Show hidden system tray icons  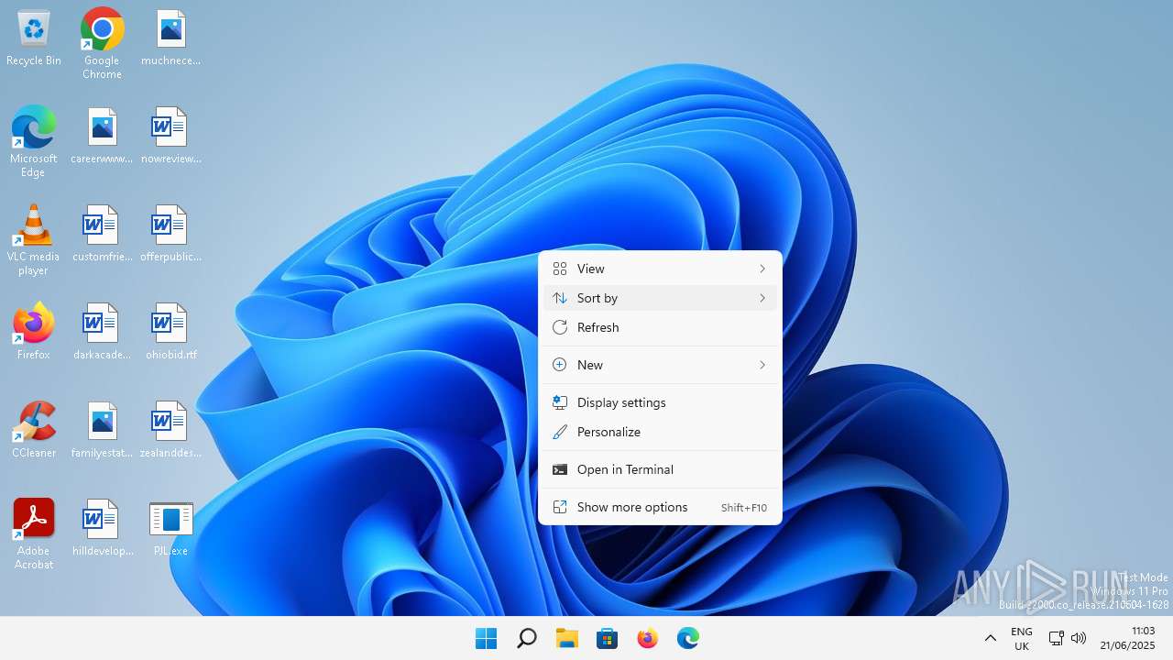[990, 638]
